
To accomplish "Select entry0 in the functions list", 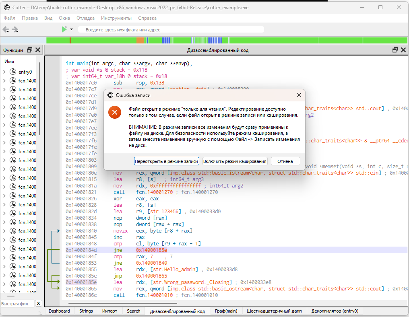I will 25,72.
